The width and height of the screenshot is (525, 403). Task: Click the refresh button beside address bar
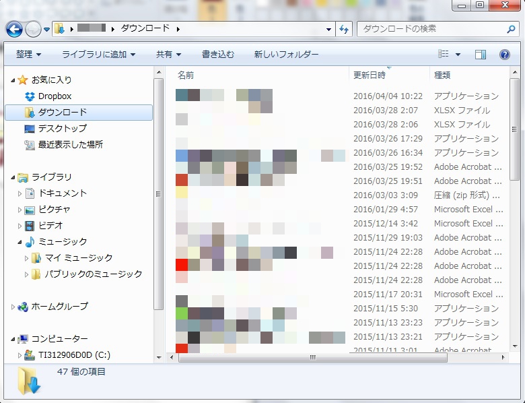pos(345,29)
